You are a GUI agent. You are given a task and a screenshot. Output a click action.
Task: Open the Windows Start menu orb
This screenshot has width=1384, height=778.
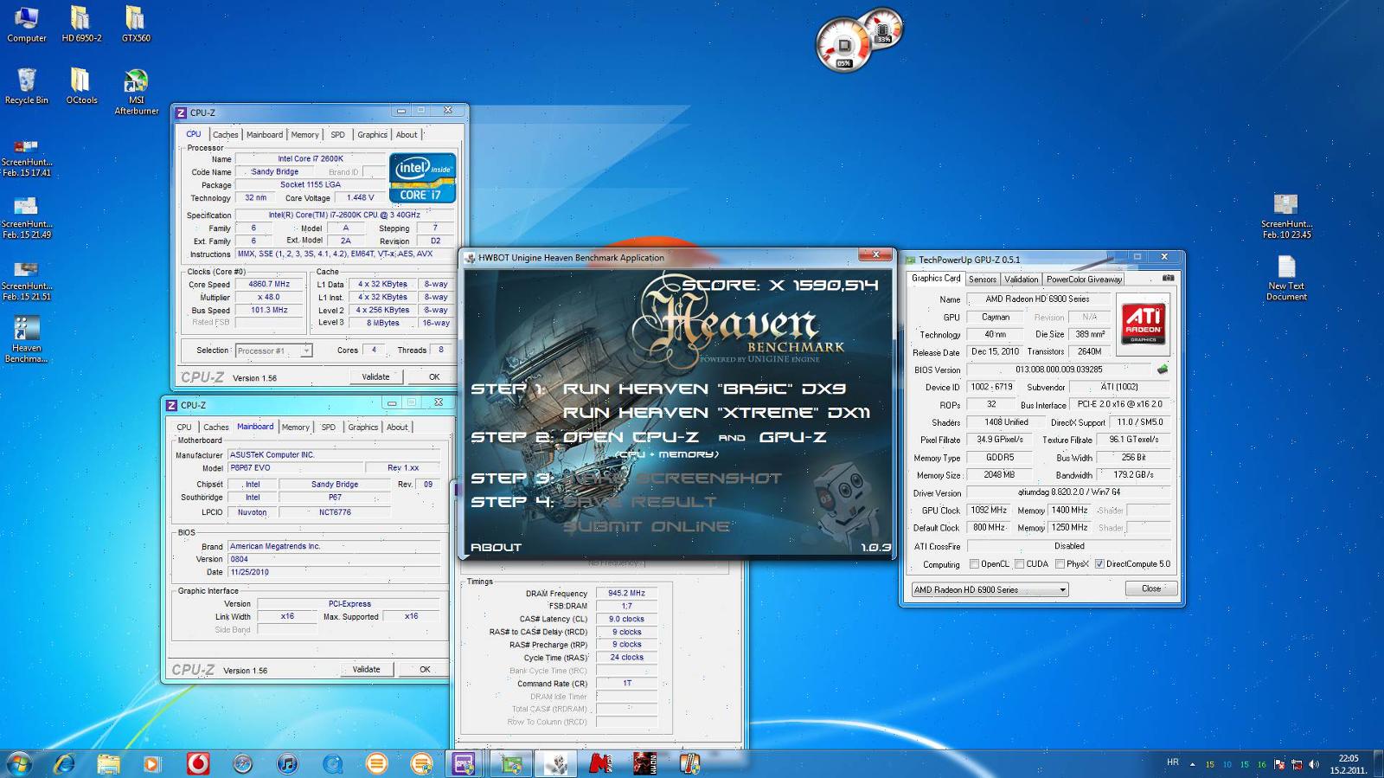(x=19, y=763)
